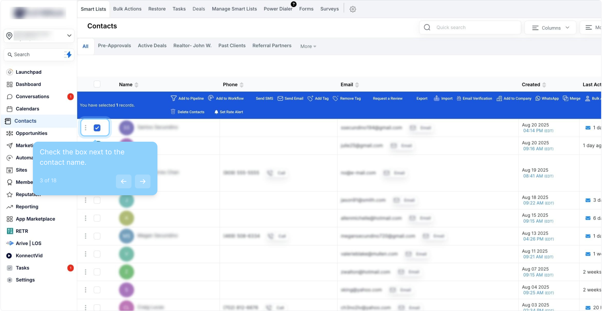This screenshot has width=602, height=311.
Task: Switch to the Pre-Approvals tab
Action: (x=114, y=45)
